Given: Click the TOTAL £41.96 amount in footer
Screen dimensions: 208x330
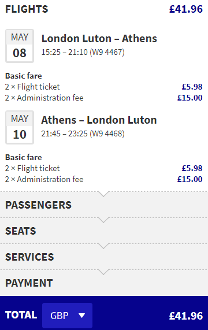Looking at the screenshot, I should click(186, 316).
